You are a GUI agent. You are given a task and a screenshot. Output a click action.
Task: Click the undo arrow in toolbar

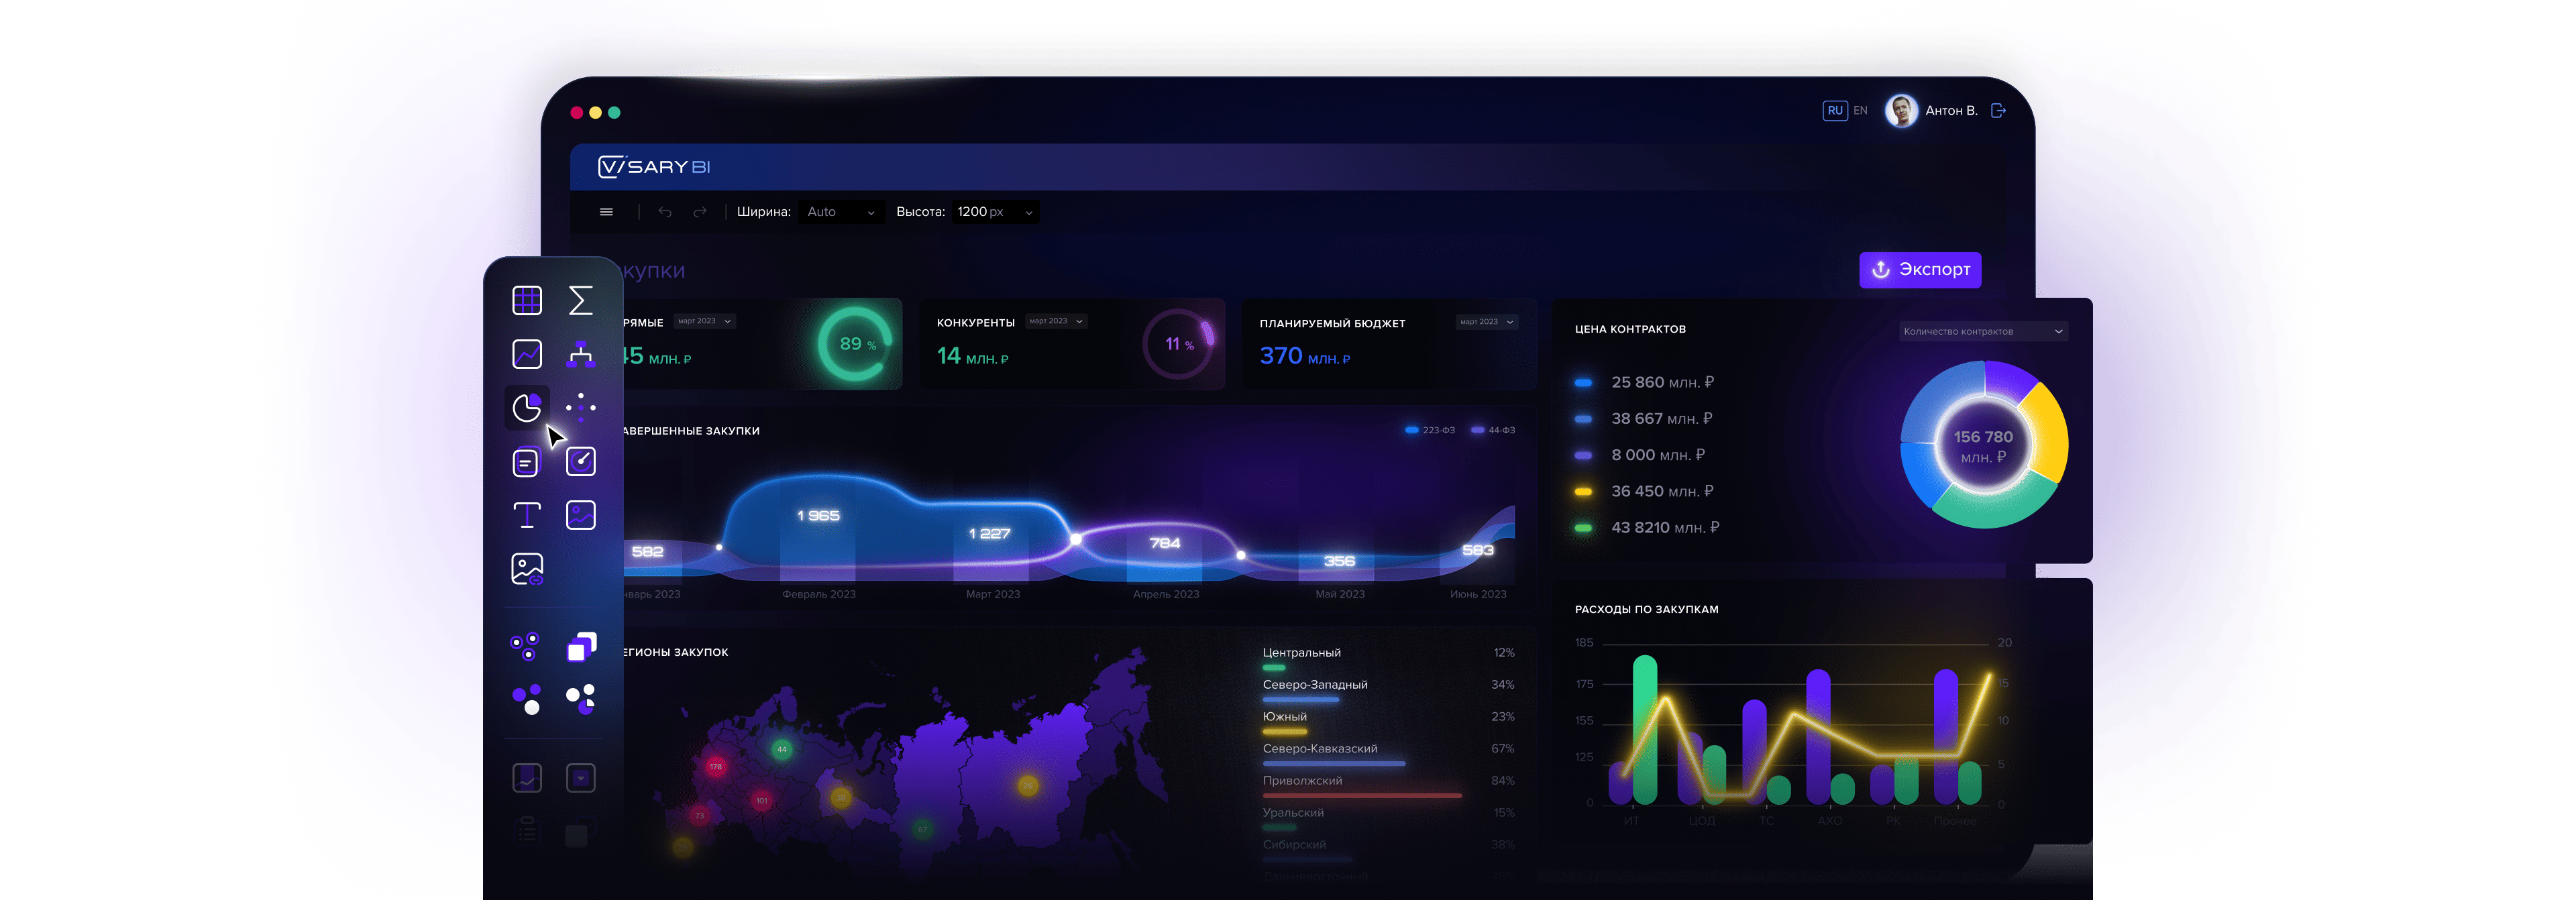pyautogui.click(x=665, y=212)
